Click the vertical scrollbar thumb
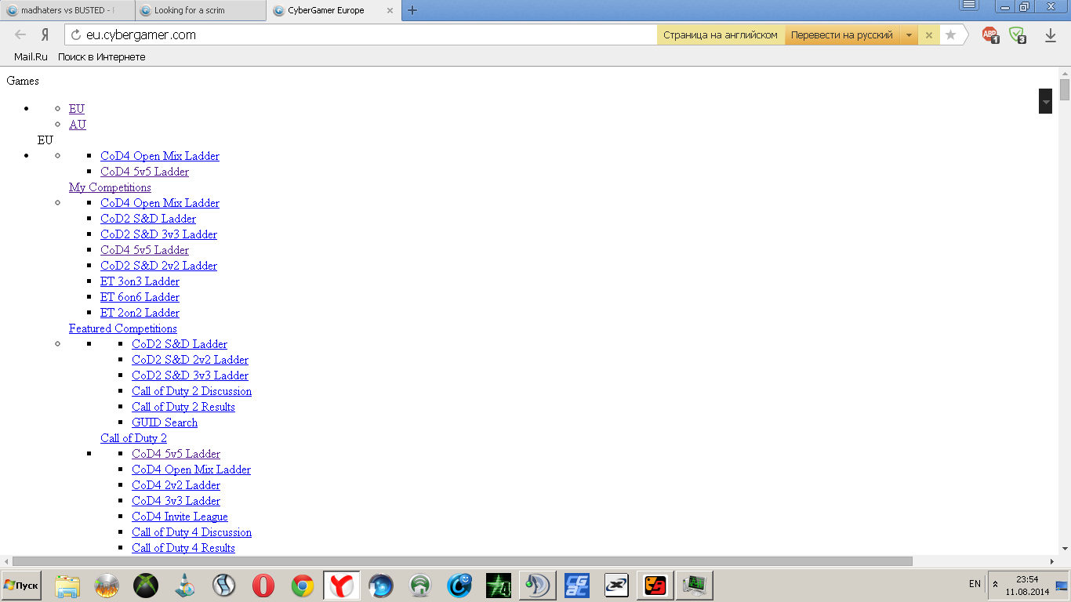1071x602 pixels. (x=1064, y=89)
